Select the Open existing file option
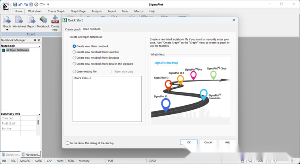Image resolution: width=300 pixels, height=164 pixels. click(x=74, y=71)
